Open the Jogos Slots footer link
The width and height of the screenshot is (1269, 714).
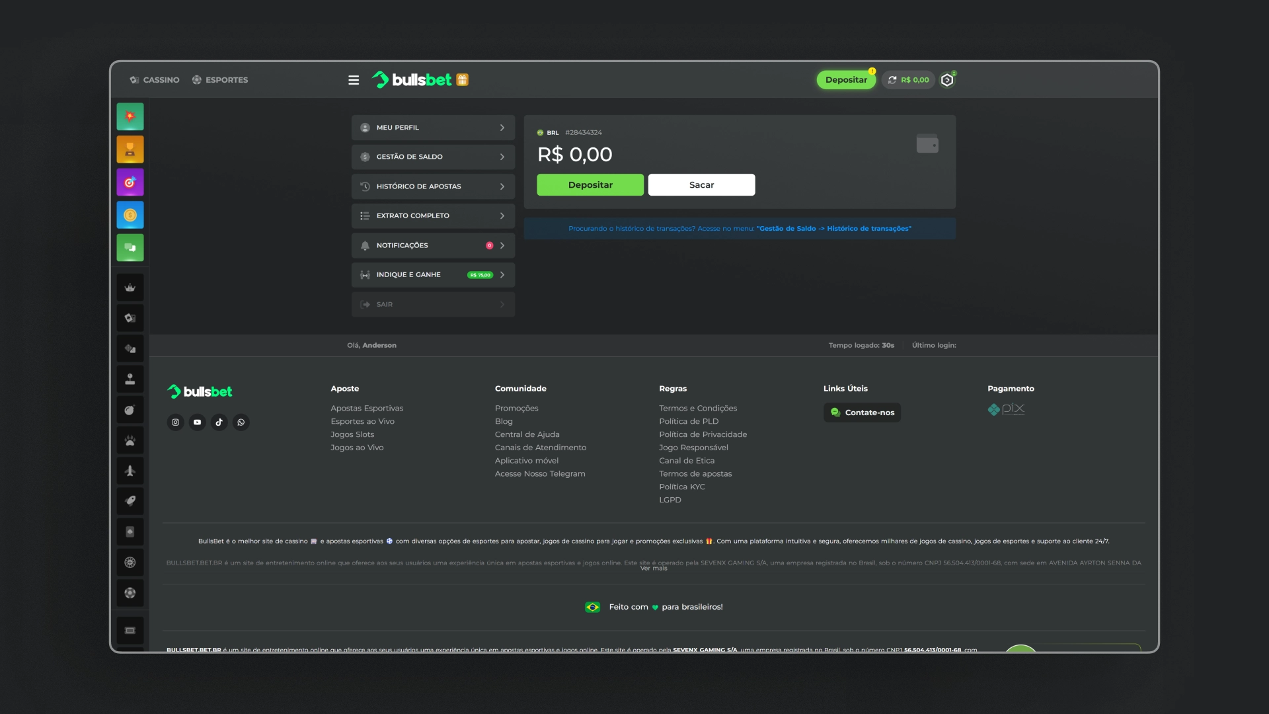point(352,434)
